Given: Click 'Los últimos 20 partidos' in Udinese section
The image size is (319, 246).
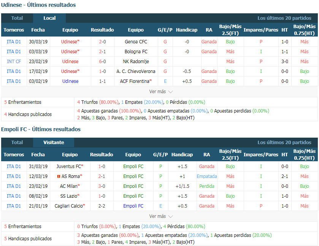Looking at the screenshot, I should [284, 18].
